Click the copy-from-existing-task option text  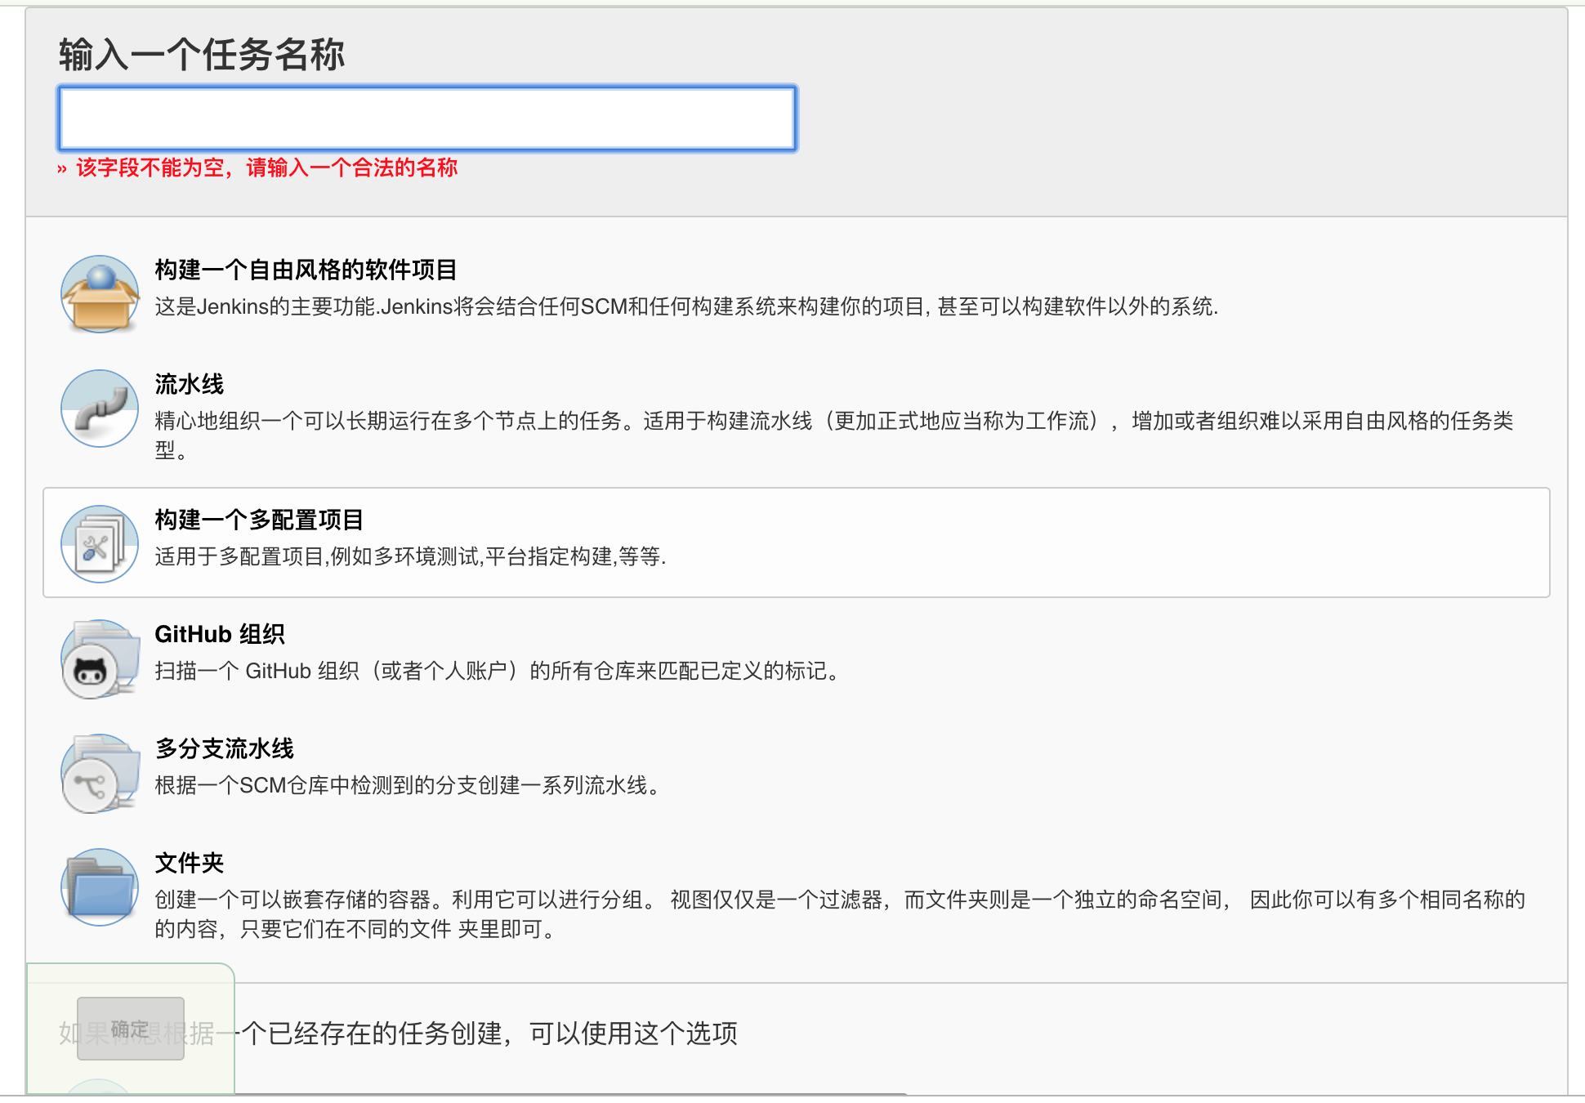click(x=490, y=1034)
